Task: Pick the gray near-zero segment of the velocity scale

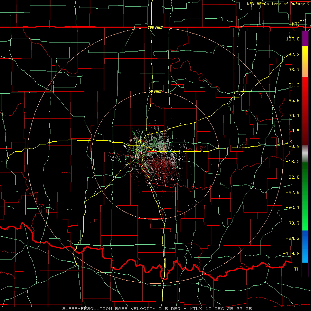Action: (x=305, y=154)
